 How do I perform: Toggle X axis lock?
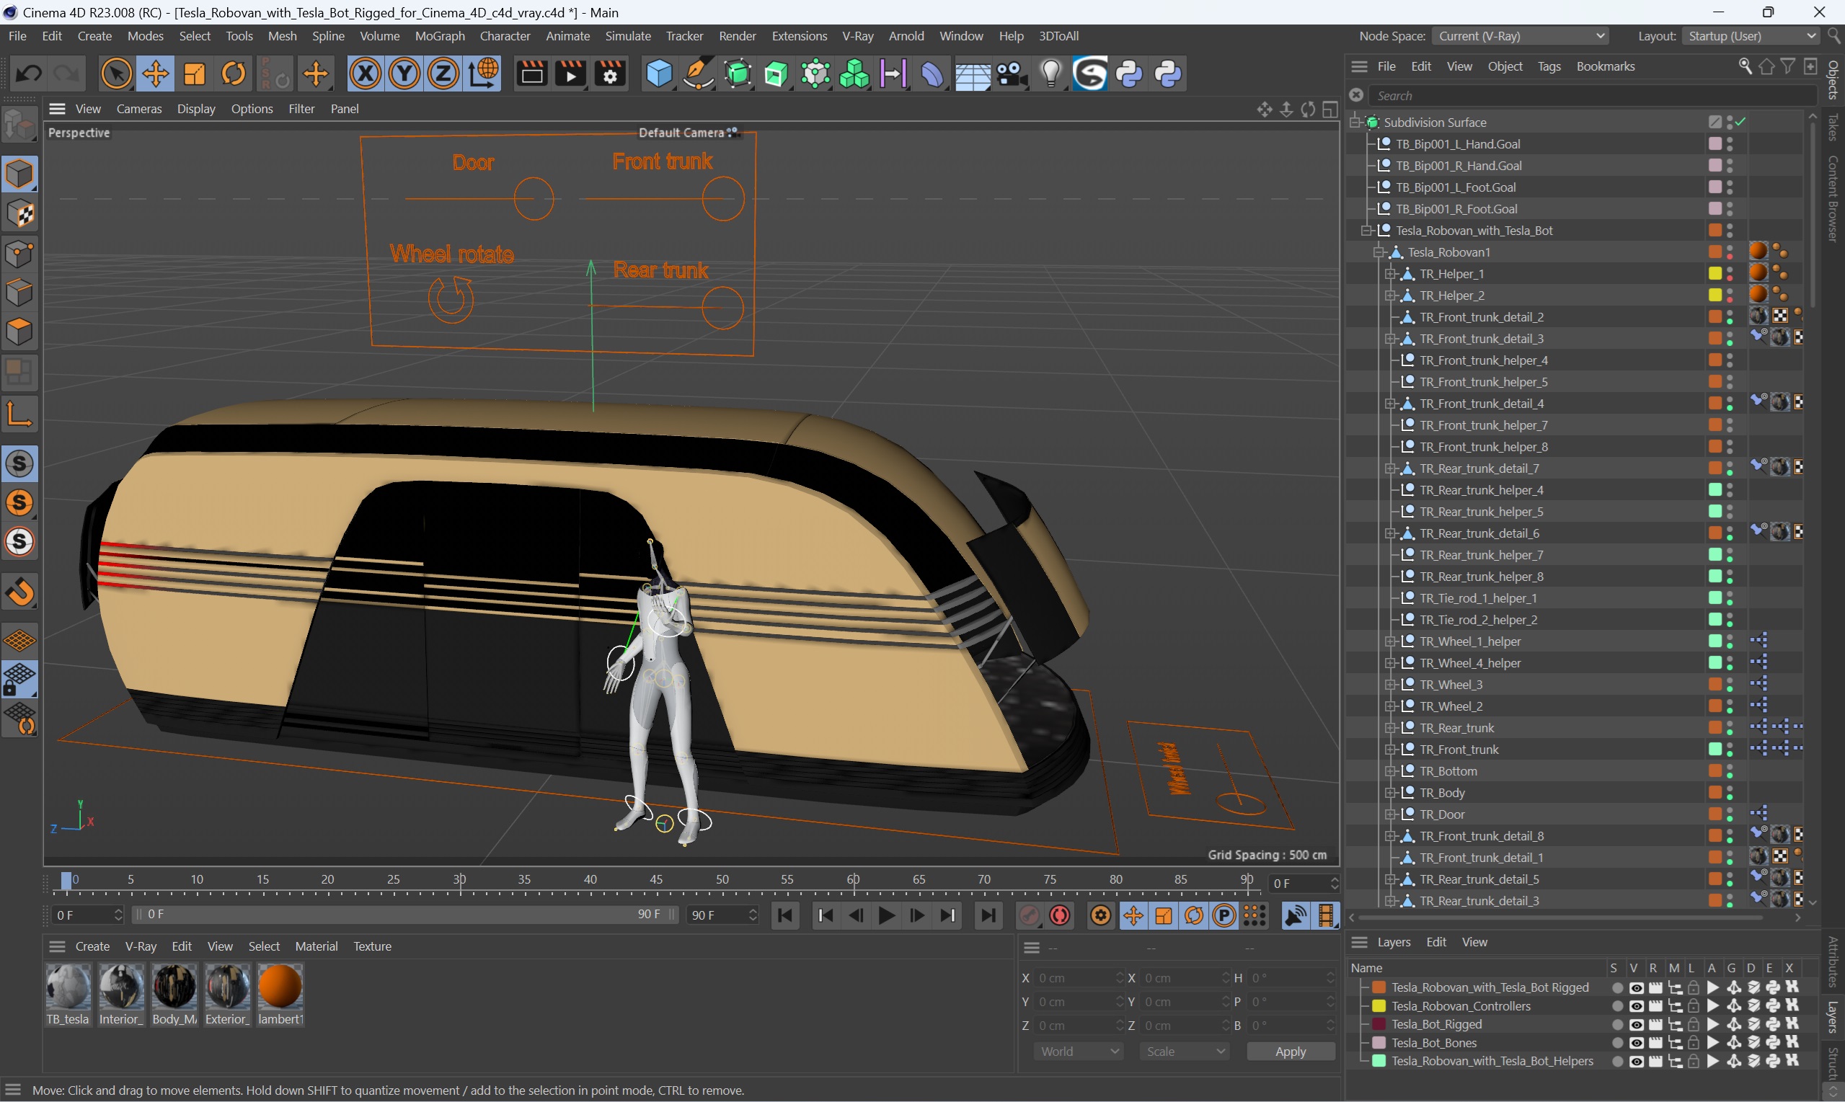click(x=366, y=74)
